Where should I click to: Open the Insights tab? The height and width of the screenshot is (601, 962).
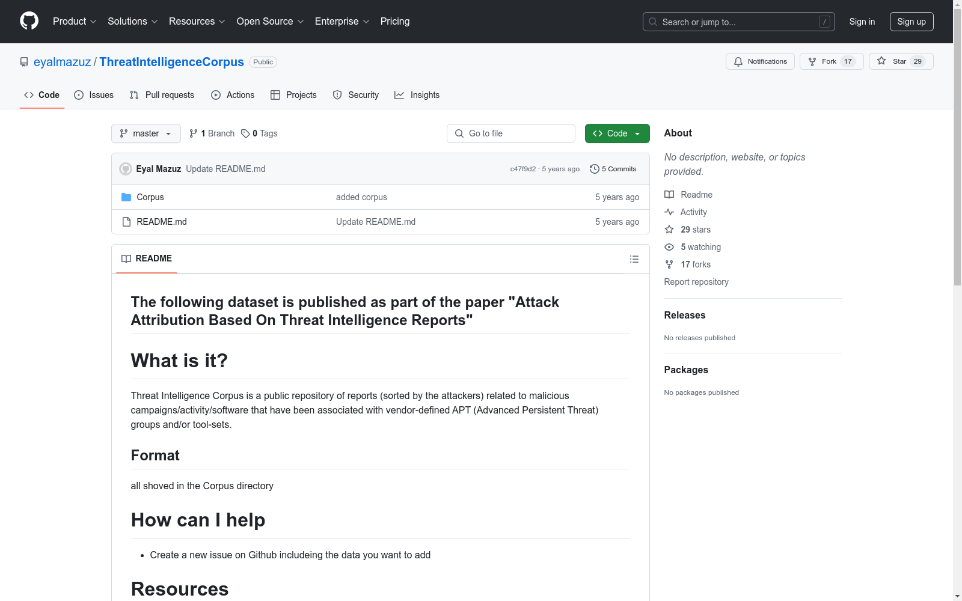[x=417, y=95]
